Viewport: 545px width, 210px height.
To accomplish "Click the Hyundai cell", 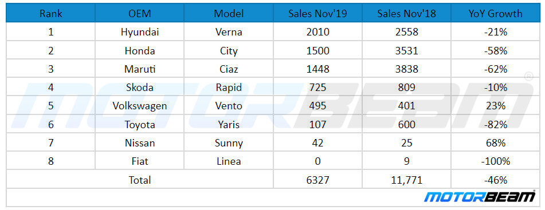I will [x=140, y=32].
